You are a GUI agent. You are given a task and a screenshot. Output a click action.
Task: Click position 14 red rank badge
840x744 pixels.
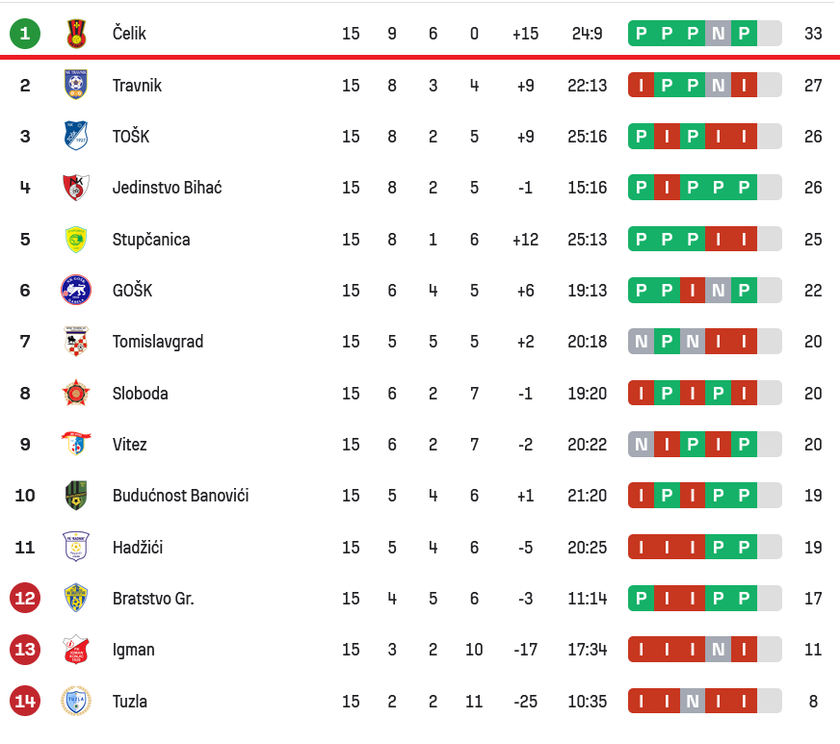[x=25, y=701]
